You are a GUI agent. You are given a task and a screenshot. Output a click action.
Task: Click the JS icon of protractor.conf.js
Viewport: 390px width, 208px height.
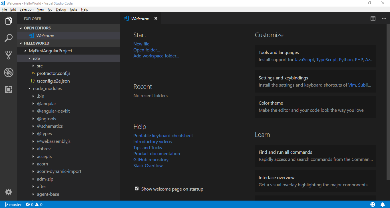[33, 73]
